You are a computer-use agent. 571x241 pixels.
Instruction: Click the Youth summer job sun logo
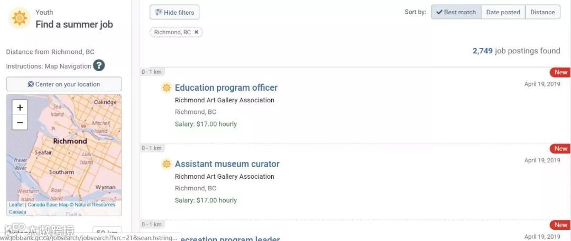point(20,18)
